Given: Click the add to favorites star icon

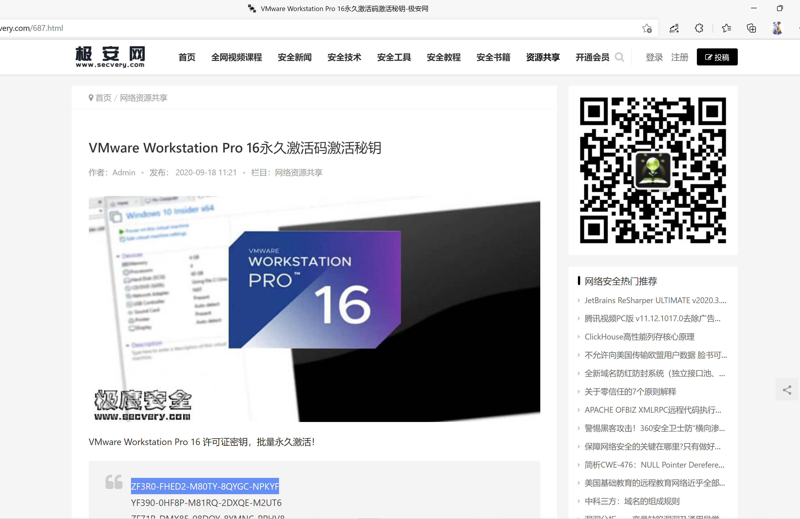Looking at the screenshot, I should 647,28.
